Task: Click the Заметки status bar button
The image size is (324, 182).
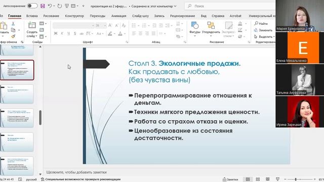Action: click(230, 179)
